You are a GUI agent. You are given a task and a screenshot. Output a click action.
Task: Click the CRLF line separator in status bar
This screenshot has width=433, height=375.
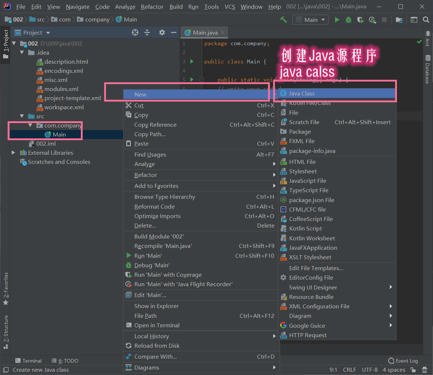click(349, 370)
